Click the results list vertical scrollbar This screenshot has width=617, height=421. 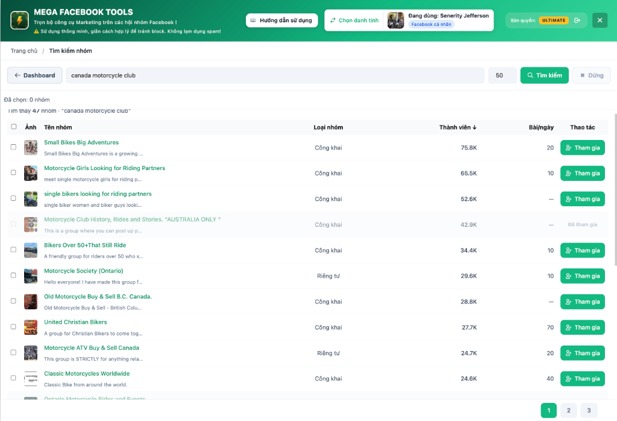pyautogui.click(x=615, y=190)
